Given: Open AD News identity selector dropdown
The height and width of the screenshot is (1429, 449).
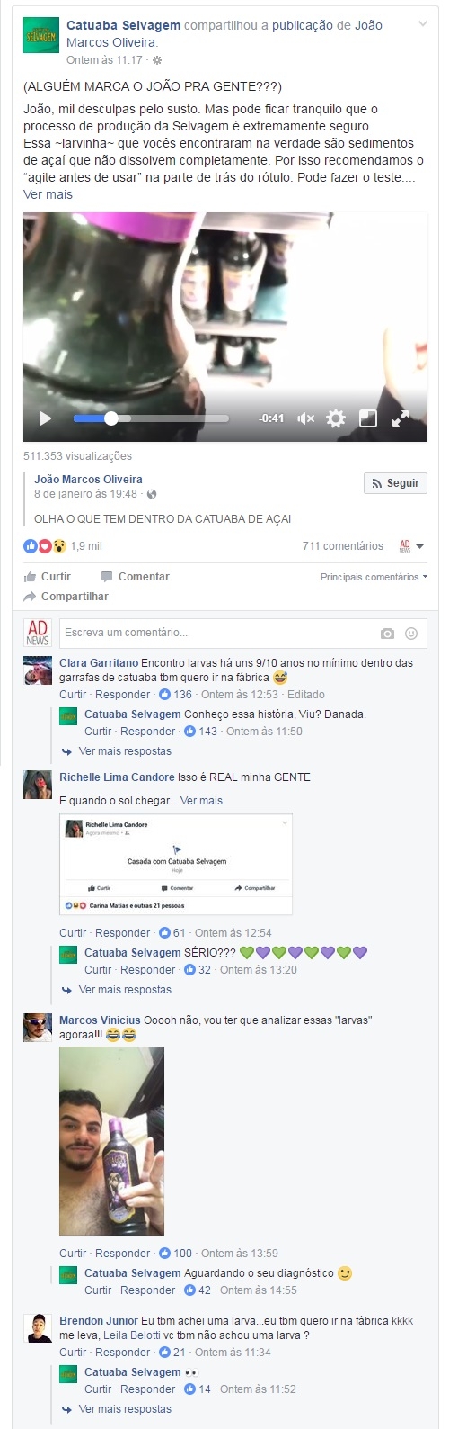Looking at the screenshot, I should point(410,546).
